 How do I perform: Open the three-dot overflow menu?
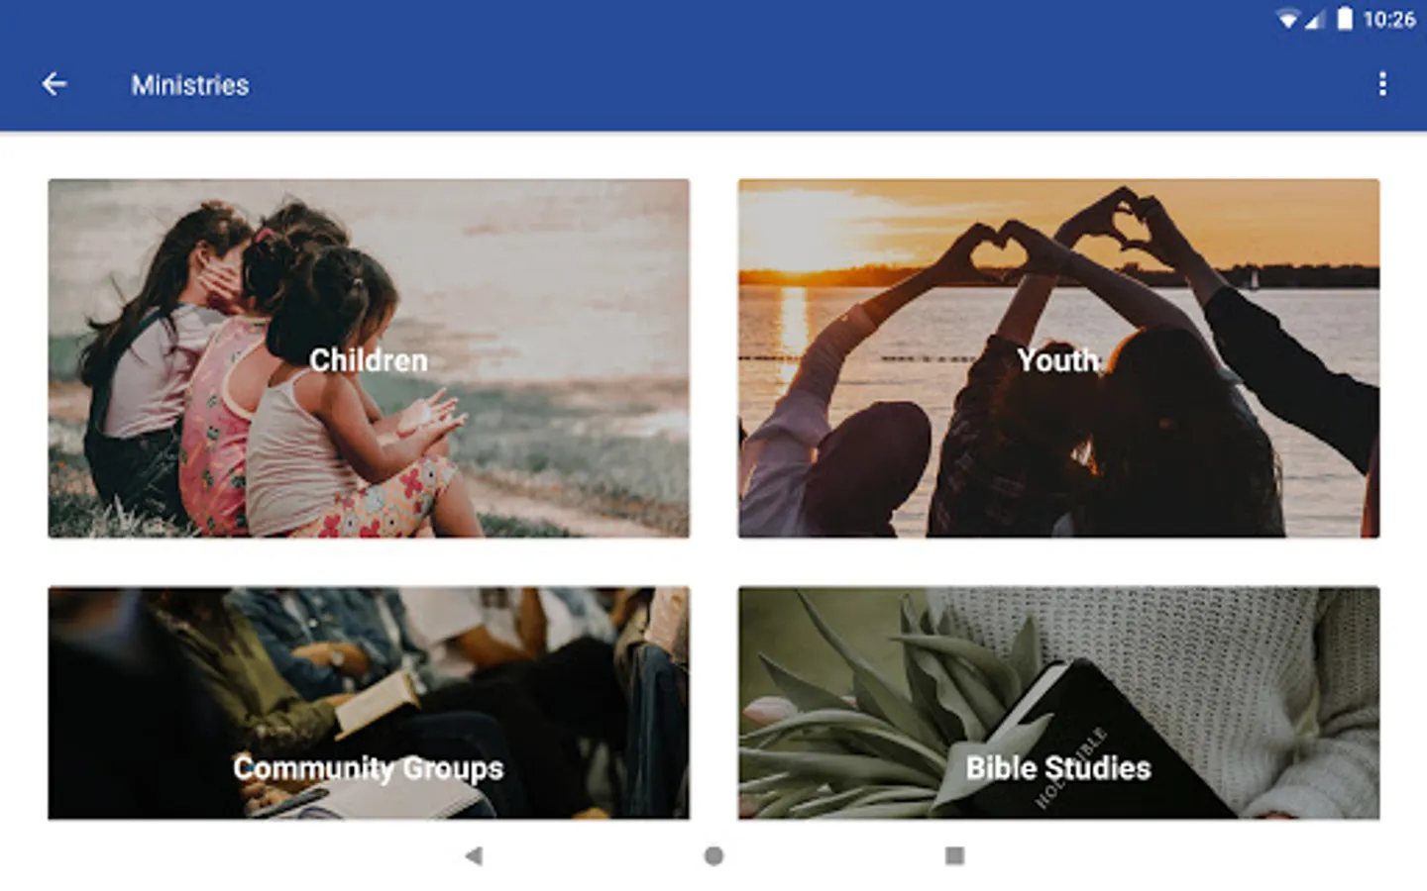pyautogui.click(x=1382, y=85)
